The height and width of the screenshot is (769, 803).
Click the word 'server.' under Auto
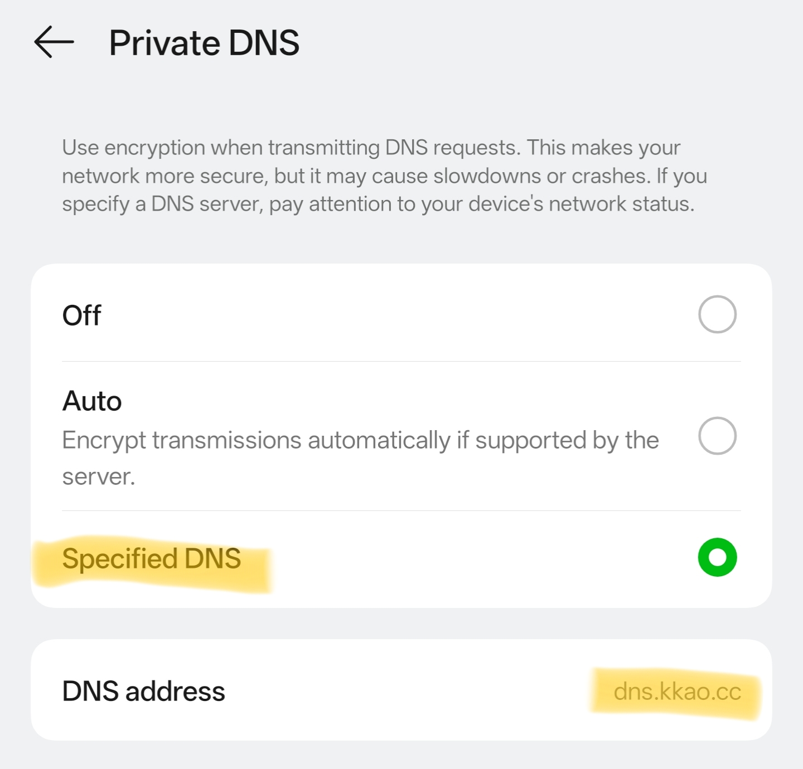99,477
